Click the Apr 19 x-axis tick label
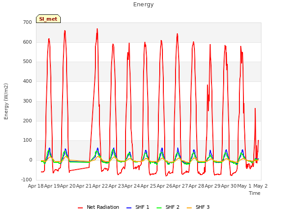The width and height of the screenshot is (288, 216). (x=52, y=186)
